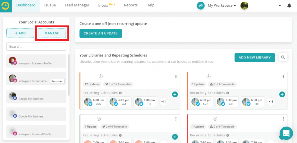Click Create an Update button

pyautogui.click(x=101, y=34)
